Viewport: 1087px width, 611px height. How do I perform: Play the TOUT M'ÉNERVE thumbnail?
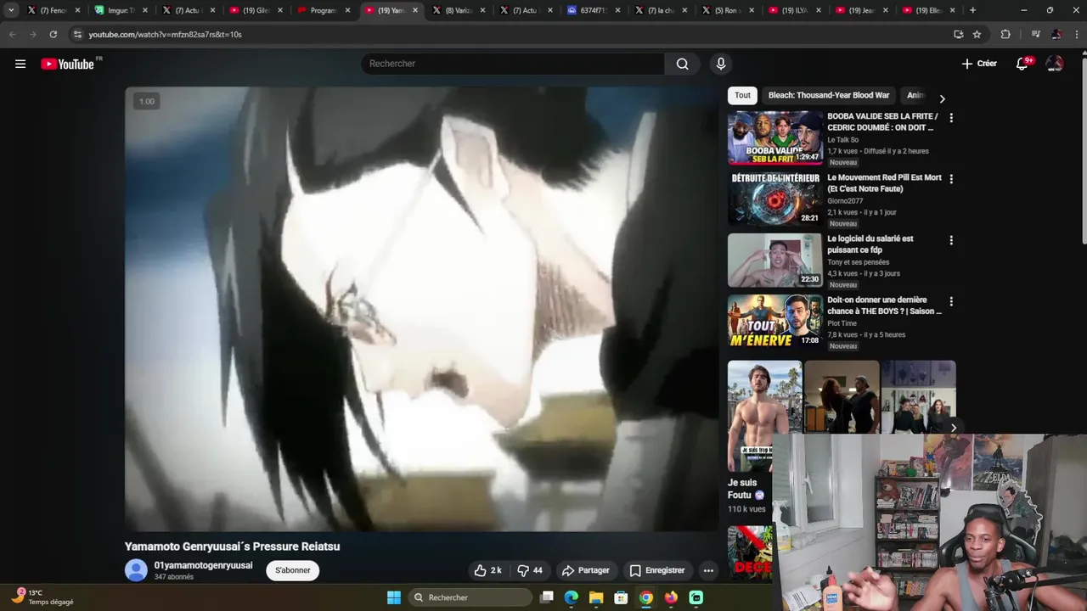point(774,321)
